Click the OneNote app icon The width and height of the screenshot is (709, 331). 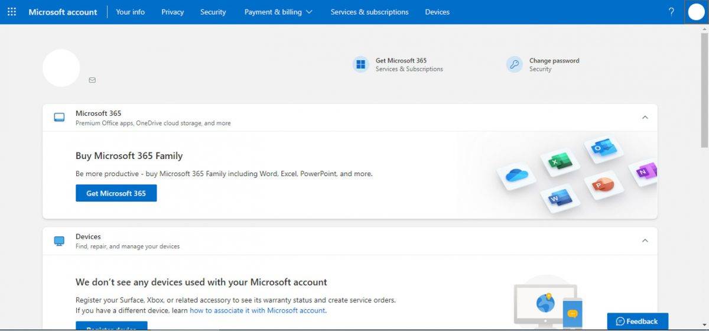(x=643, y=172)
